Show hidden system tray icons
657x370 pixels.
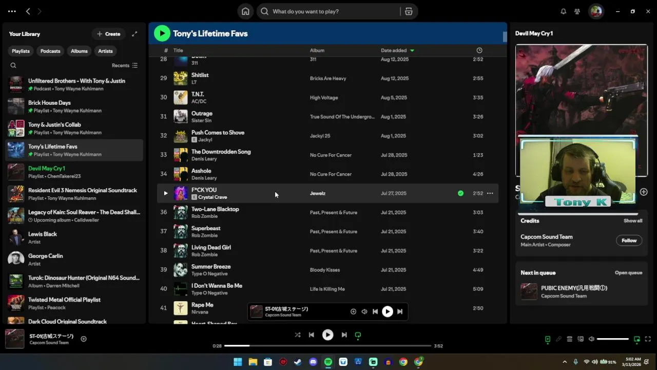pyautogui.click(x=565, y=362)
